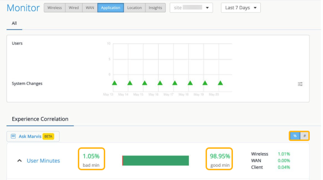This screenshot has width=323, height=180.
Task: Click the May 20 system change triangle
Action: [220, 83]
